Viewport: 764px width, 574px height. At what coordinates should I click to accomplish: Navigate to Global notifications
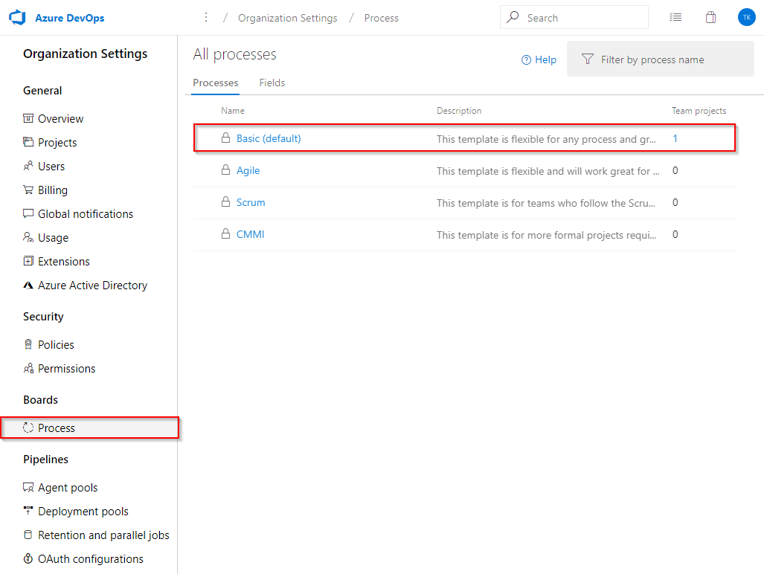86,214
